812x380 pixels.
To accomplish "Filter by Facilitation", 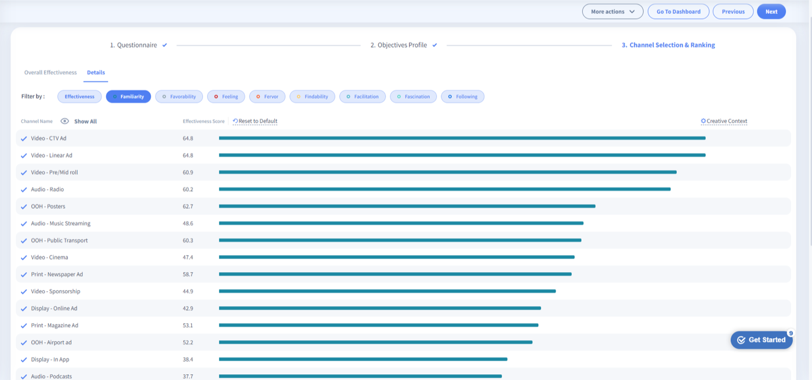I will [362, 96].
